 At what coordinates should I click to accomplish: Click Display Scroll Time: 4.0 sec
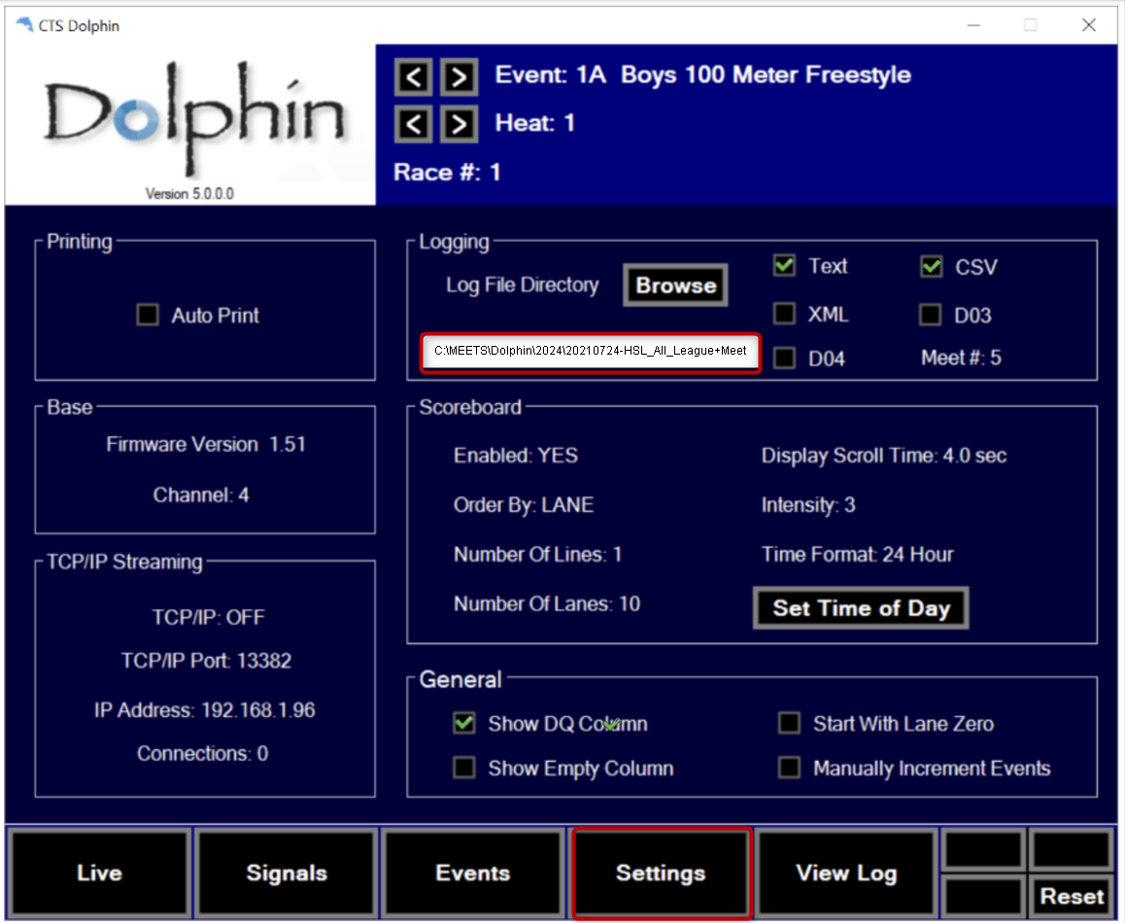coord(884,456)
